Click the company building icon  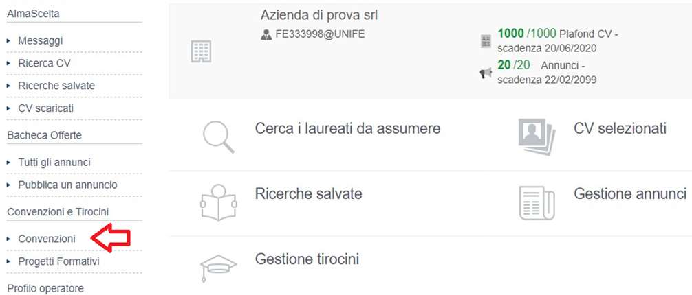pyautogui.click(x=202, y=51)
